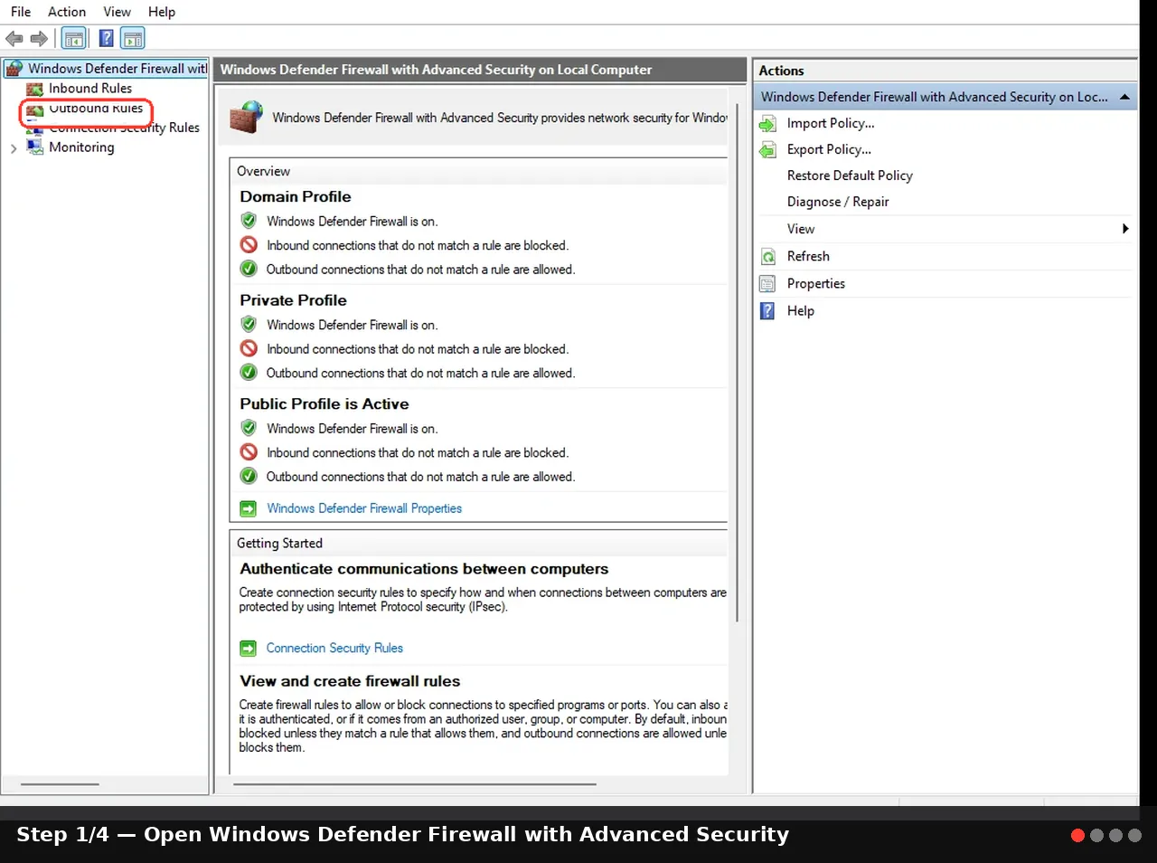The height and width of the screenshot is (863, 1157).
Task: Open the View submenu arrow in Actions
Action: [x=1125, y=229]
